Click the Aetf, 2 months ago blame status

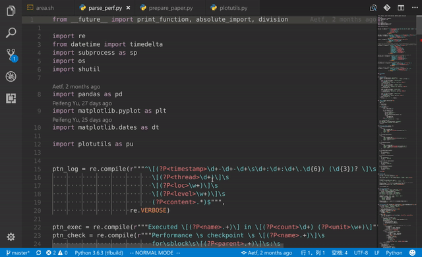pos(266,252)
